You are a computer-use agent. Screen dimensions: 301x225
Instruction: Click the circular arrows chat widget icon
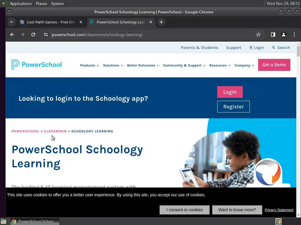point(268,172)
